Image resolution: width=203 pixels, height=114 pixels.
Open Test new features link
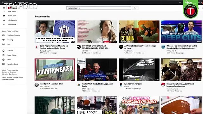pos(8,79)
